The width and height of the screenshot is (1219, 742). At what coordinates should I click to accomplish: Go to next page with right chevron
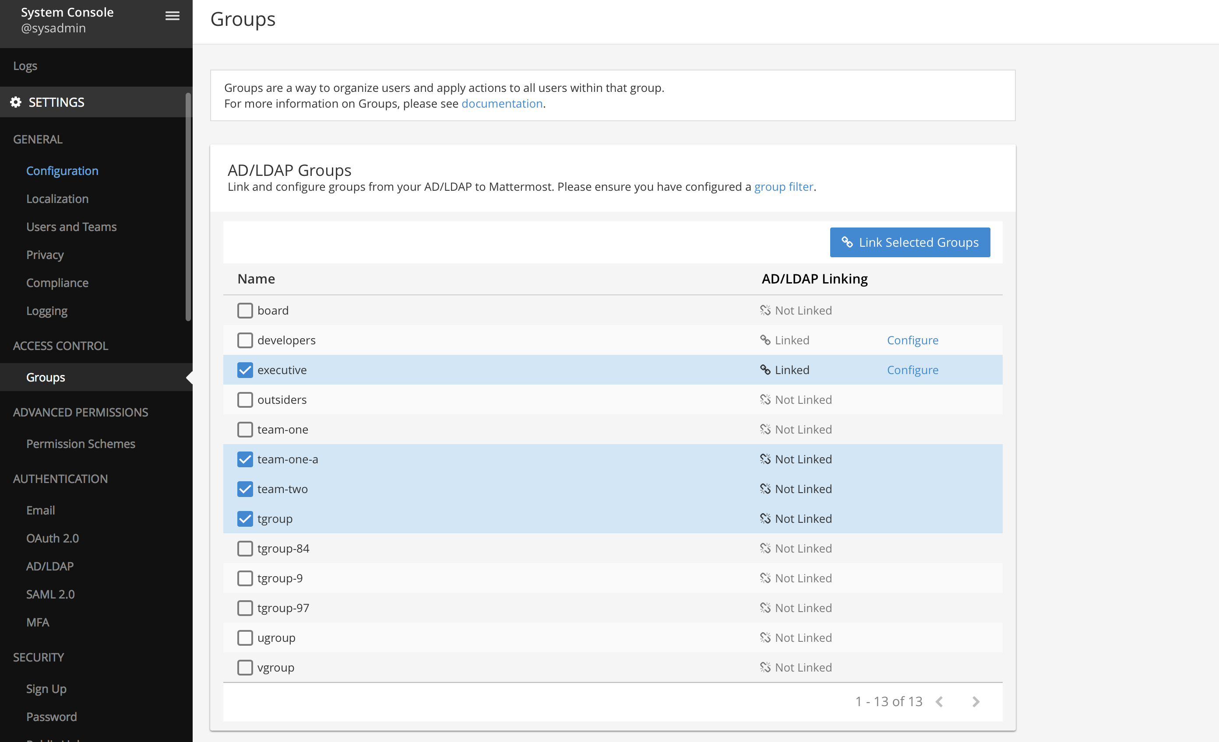click(x=975, y=701)
